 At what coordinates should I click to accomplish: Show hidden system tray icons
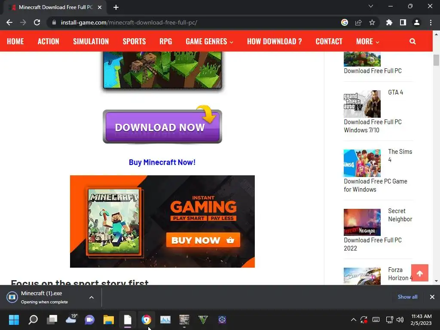point(354,320)
